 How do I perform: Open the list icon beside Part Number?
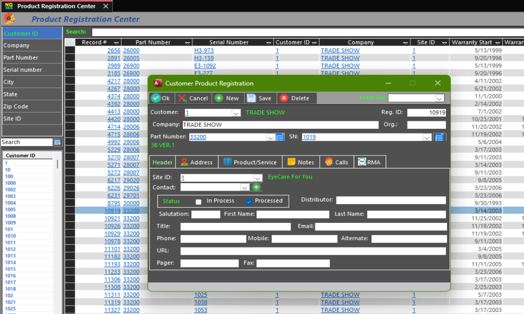point(280,137)
